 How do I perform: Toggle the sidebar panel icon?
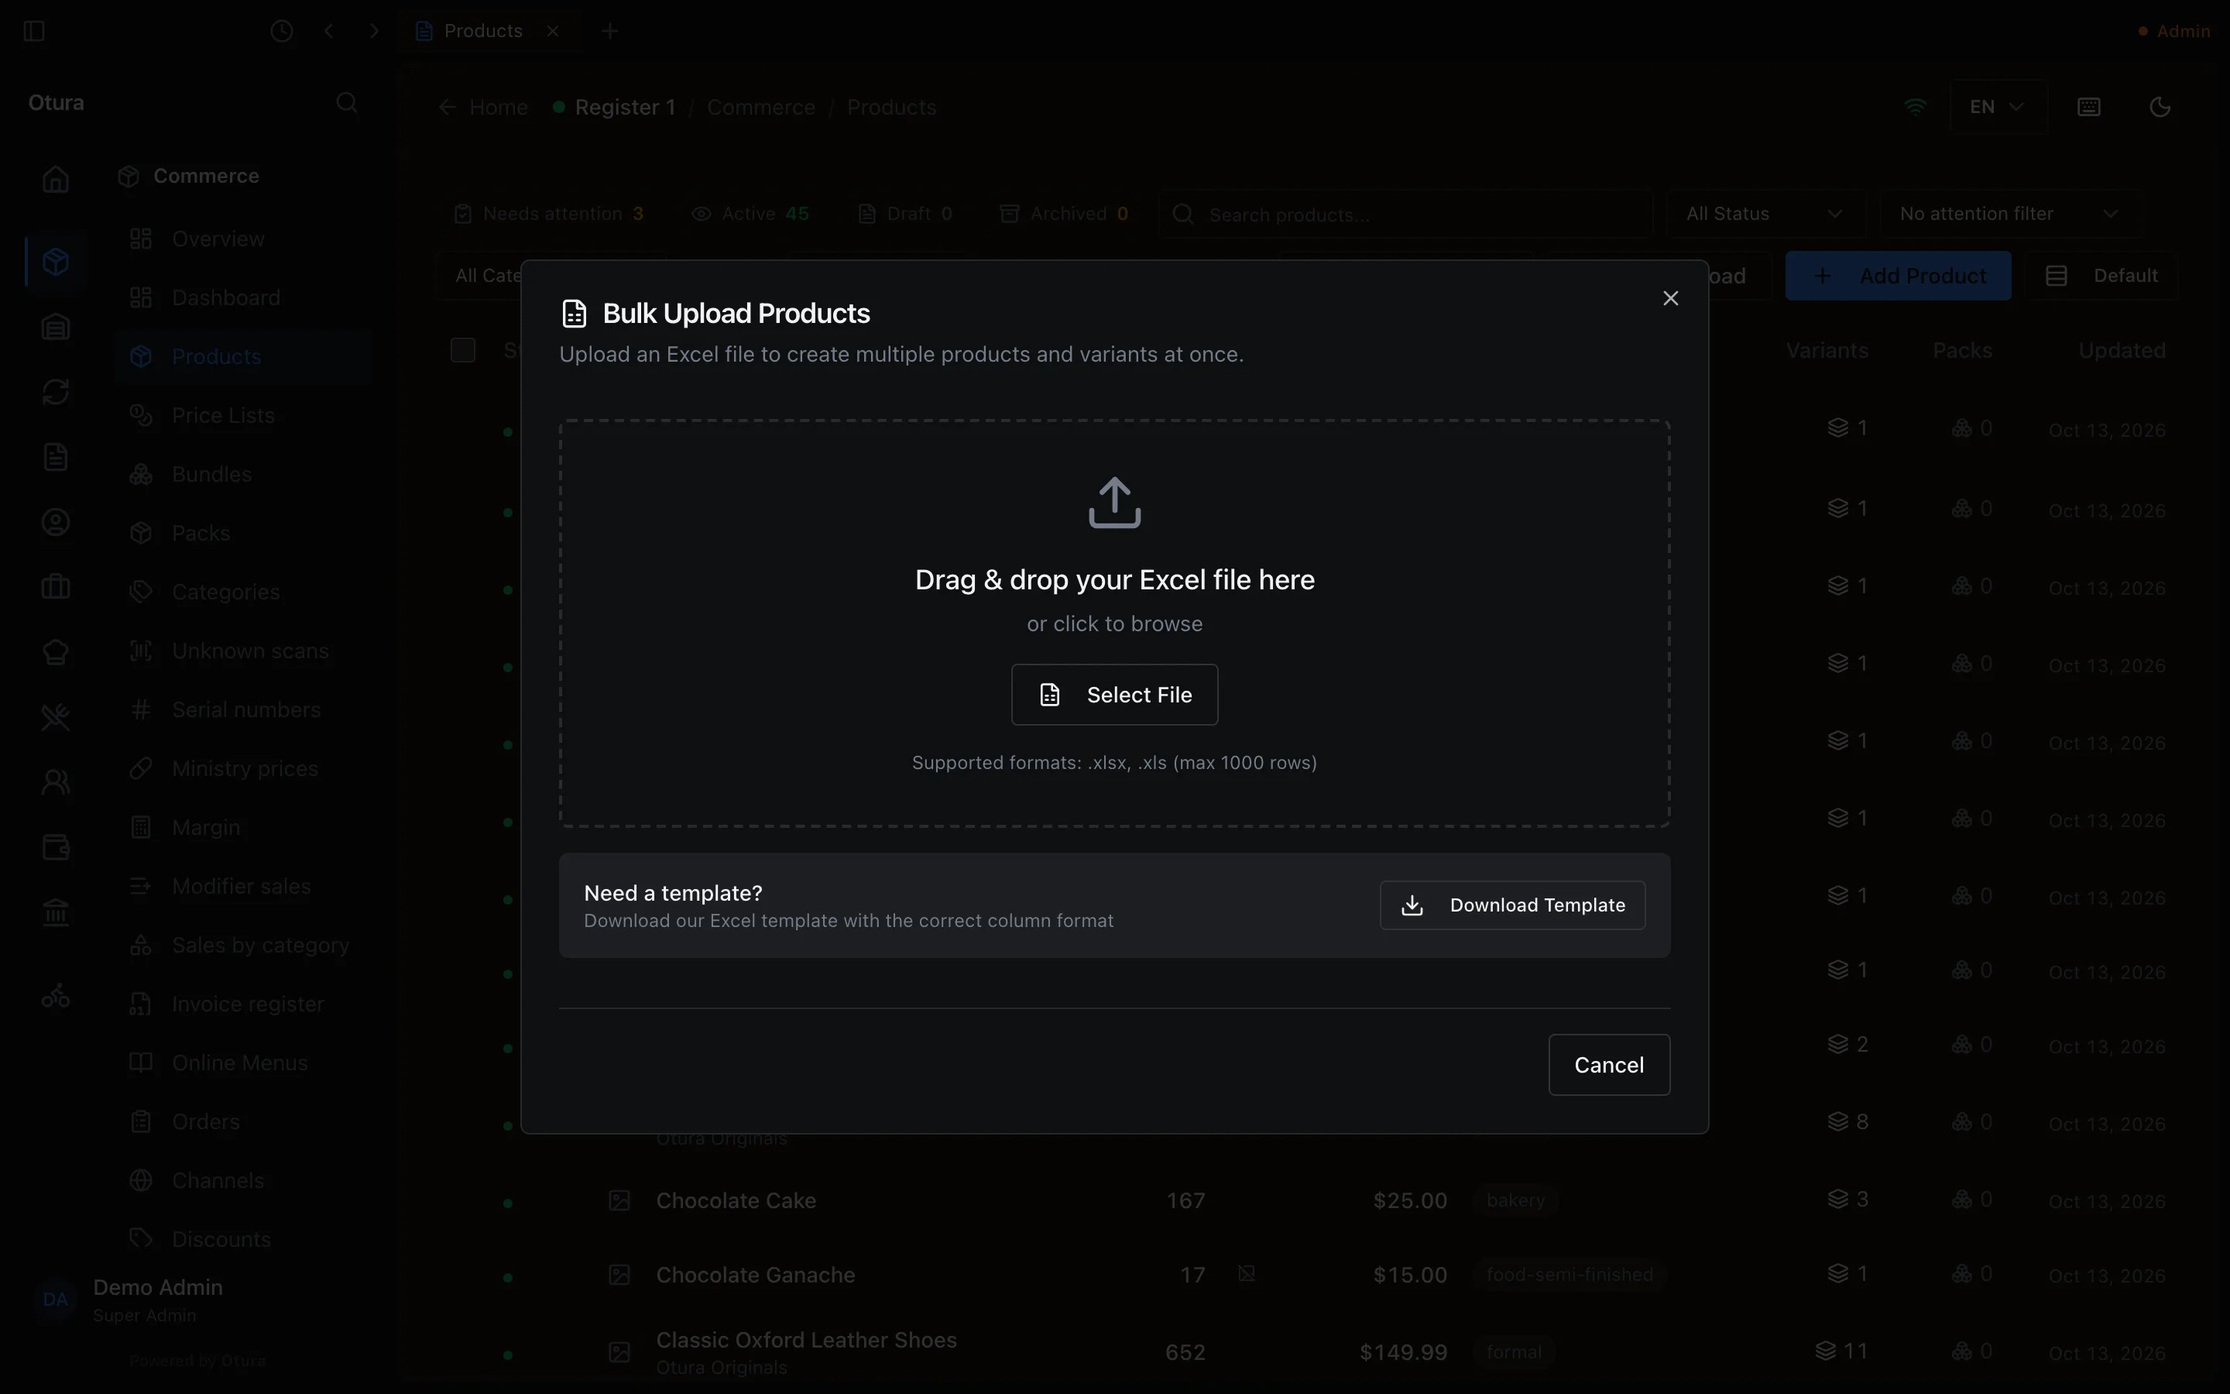pyautogui.click(x=34, y=31)
